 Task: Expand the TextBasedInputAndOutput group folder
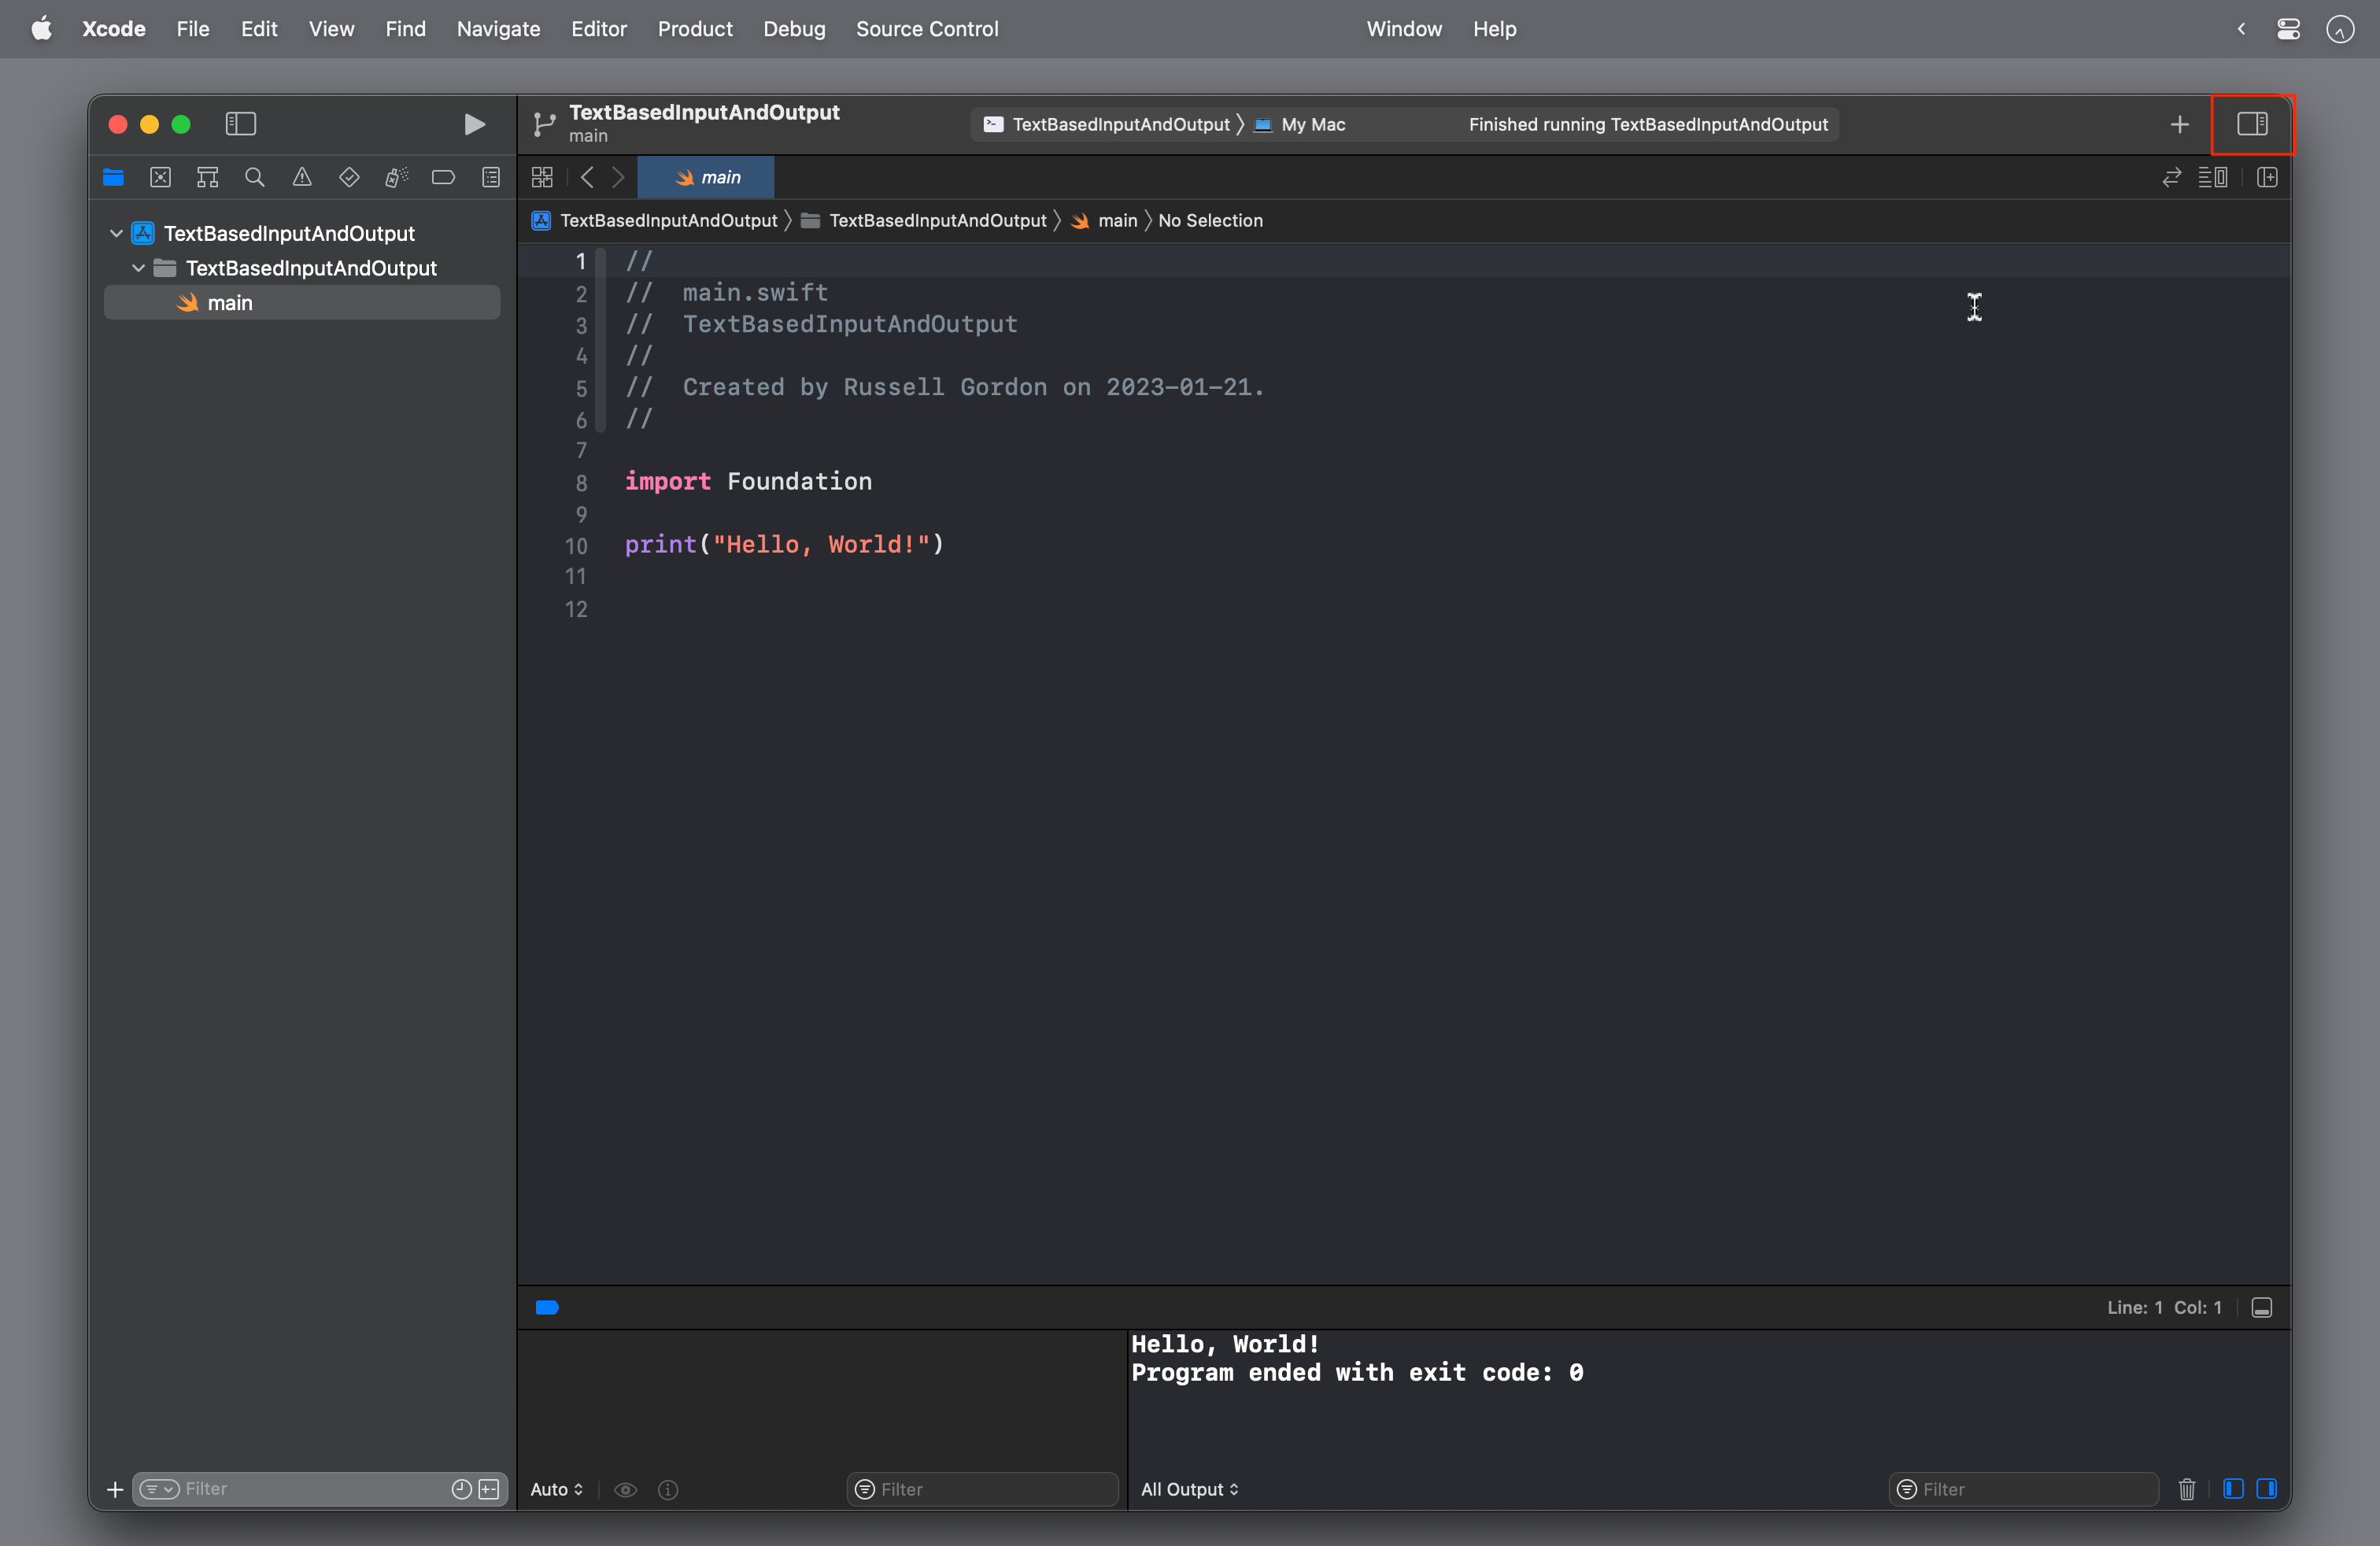pyautogui.click(x=137, y=267)
